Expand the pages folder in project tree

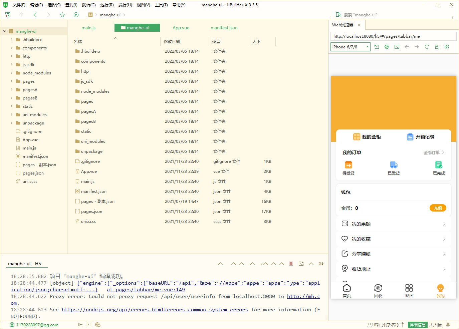pos(12,81)
